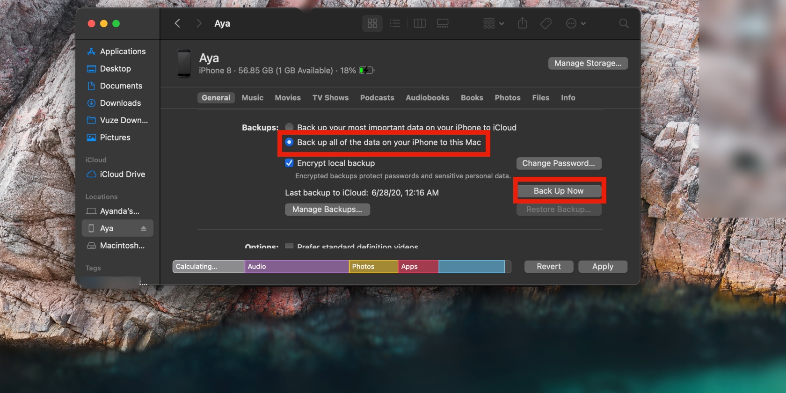Click the battery charge indicator
This screenshot has width=786, height=393.
[367, 70]
